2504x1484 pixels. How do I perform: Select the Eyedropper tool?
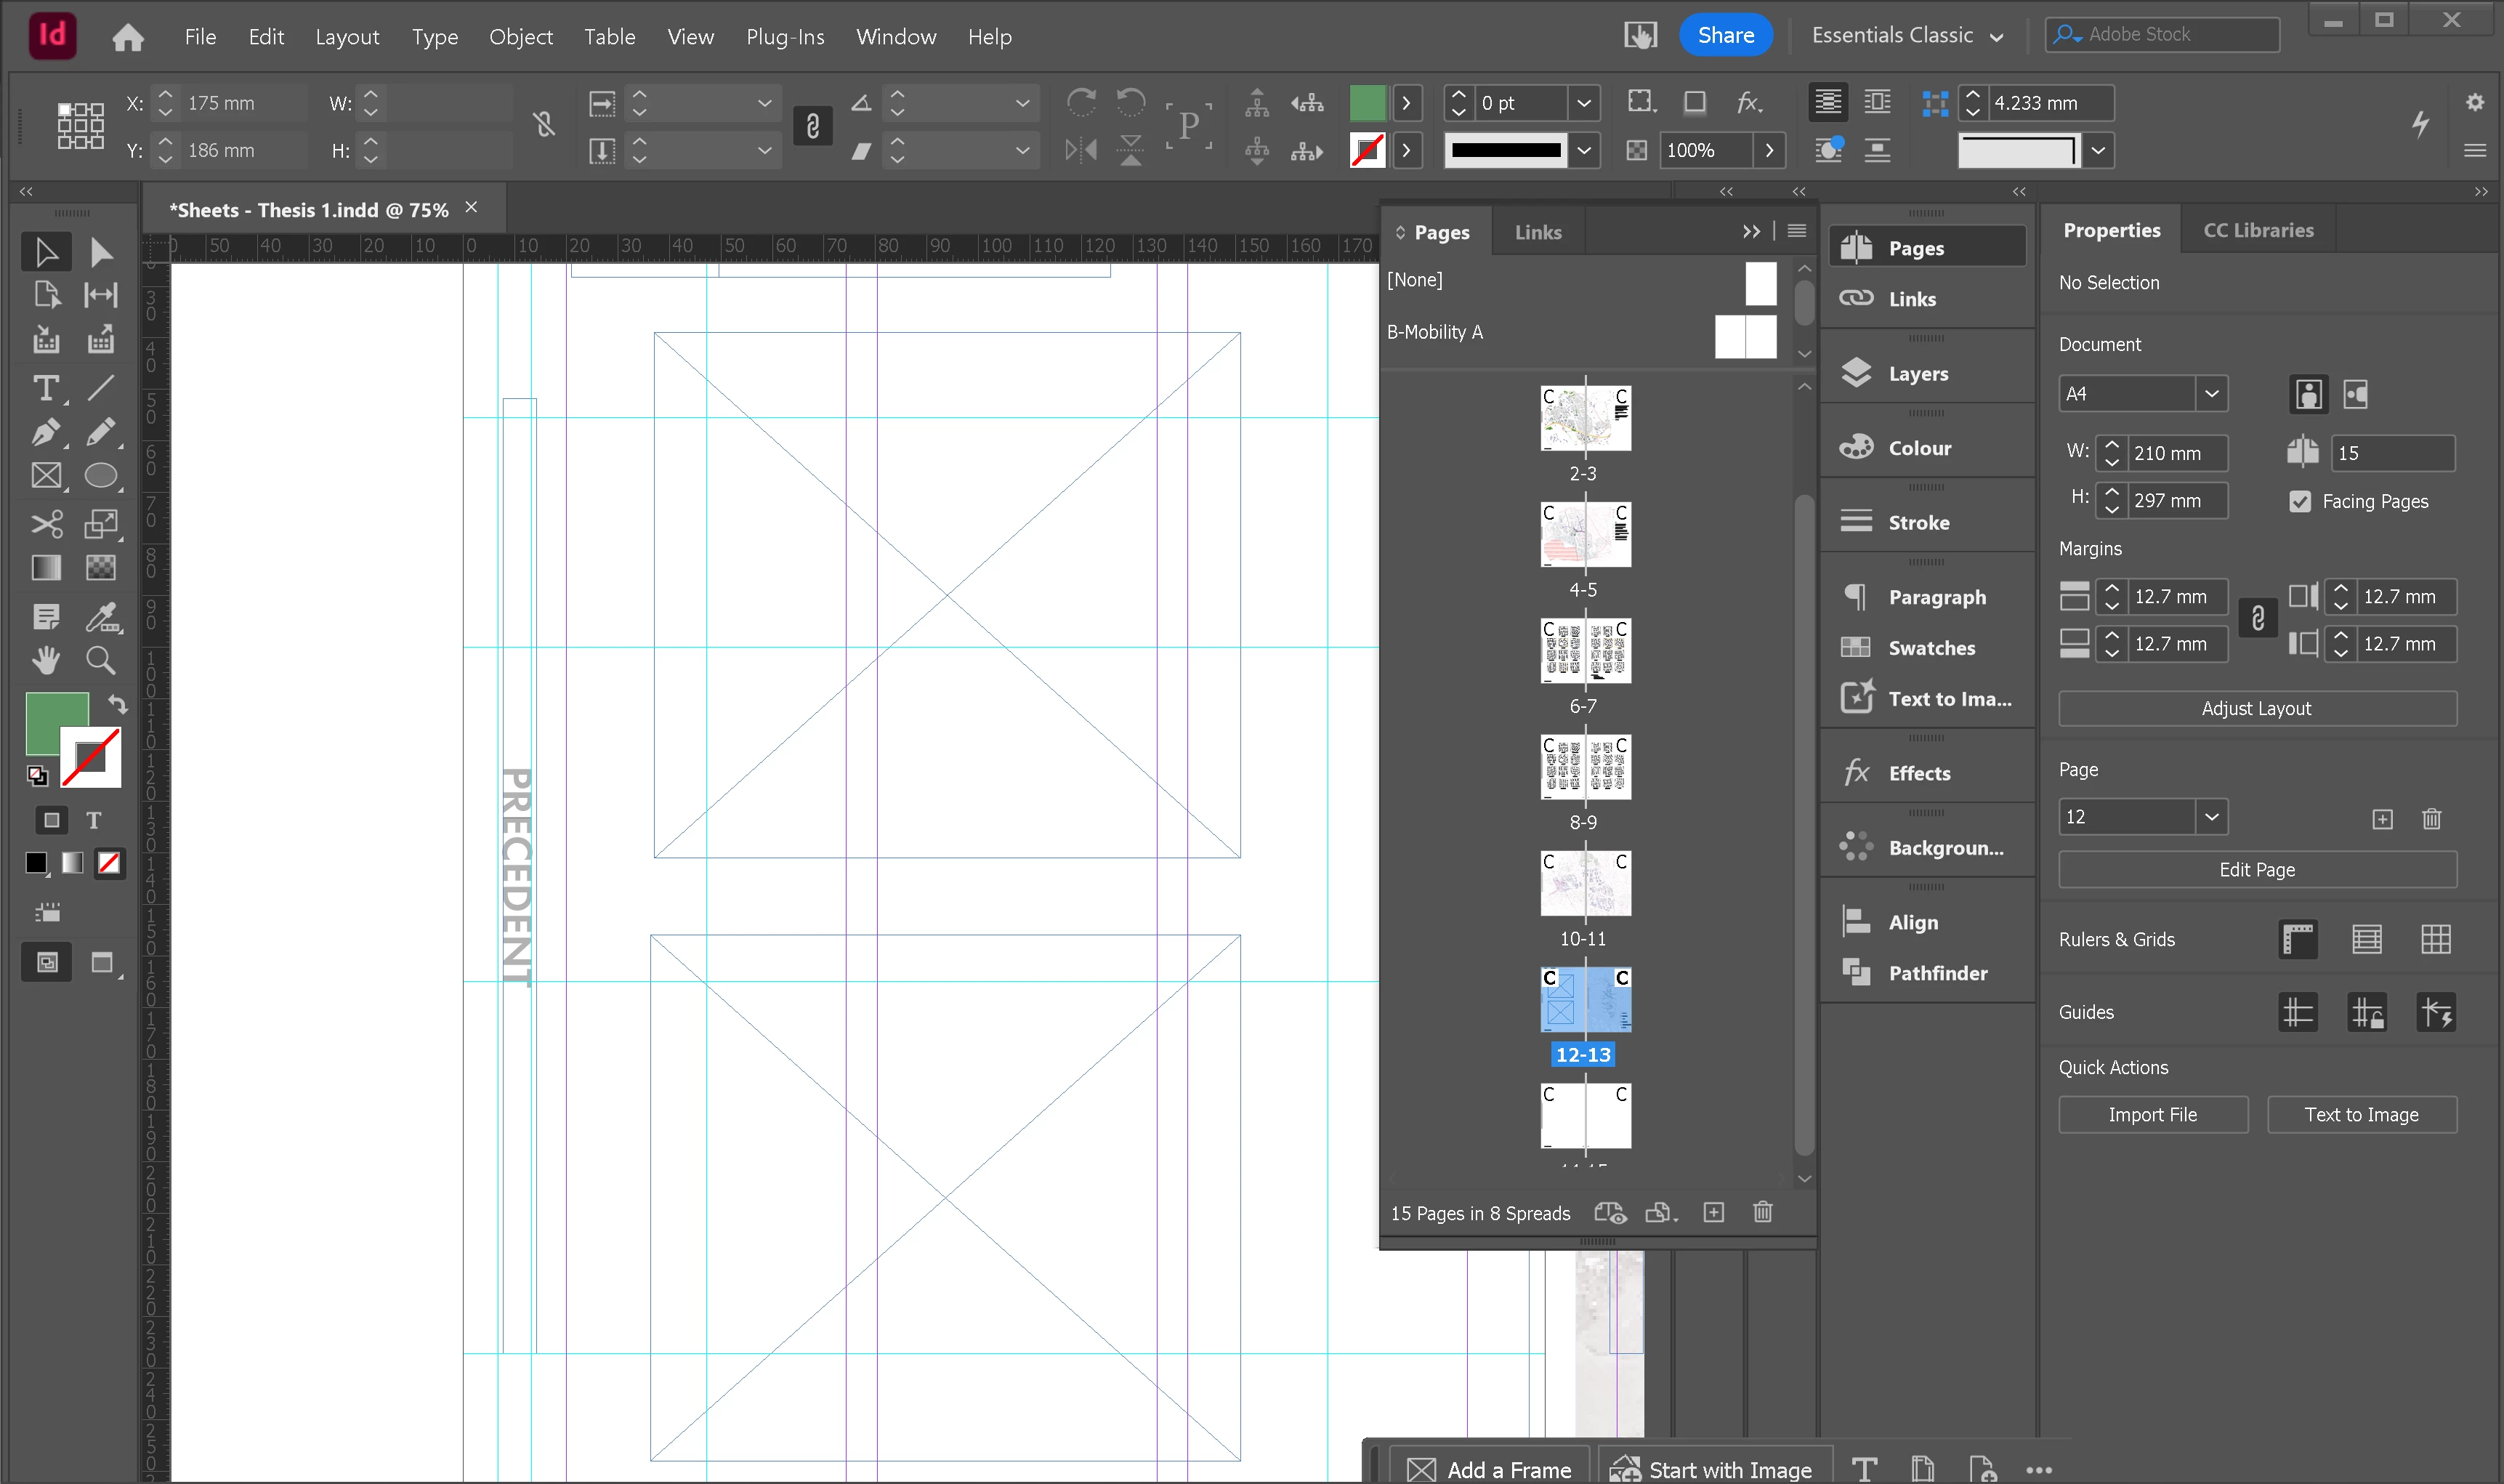[x=101, y=617]
